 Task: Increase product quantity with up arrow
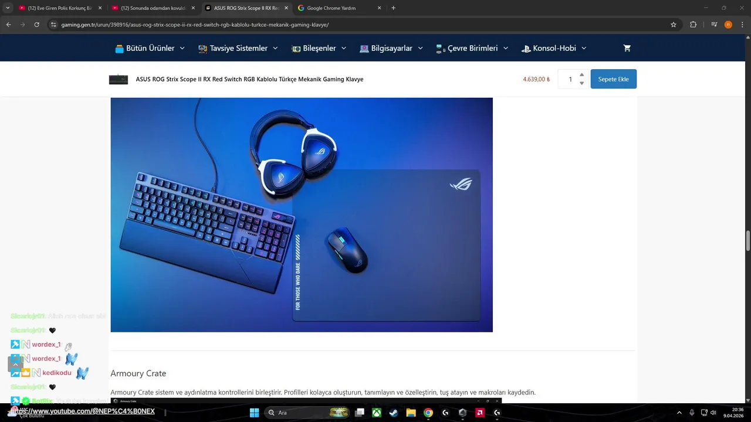581,75
